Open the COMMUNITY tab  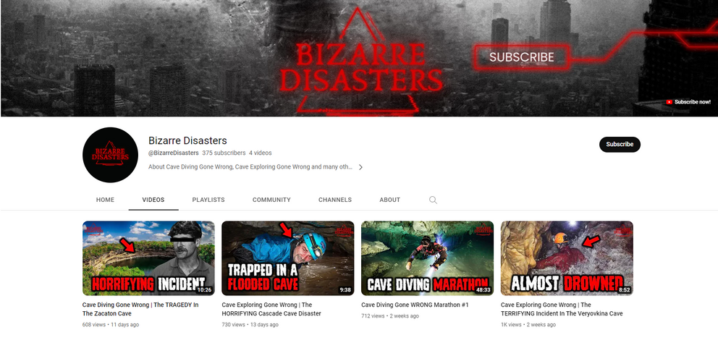pyautogui.click(x=271, y=200)
